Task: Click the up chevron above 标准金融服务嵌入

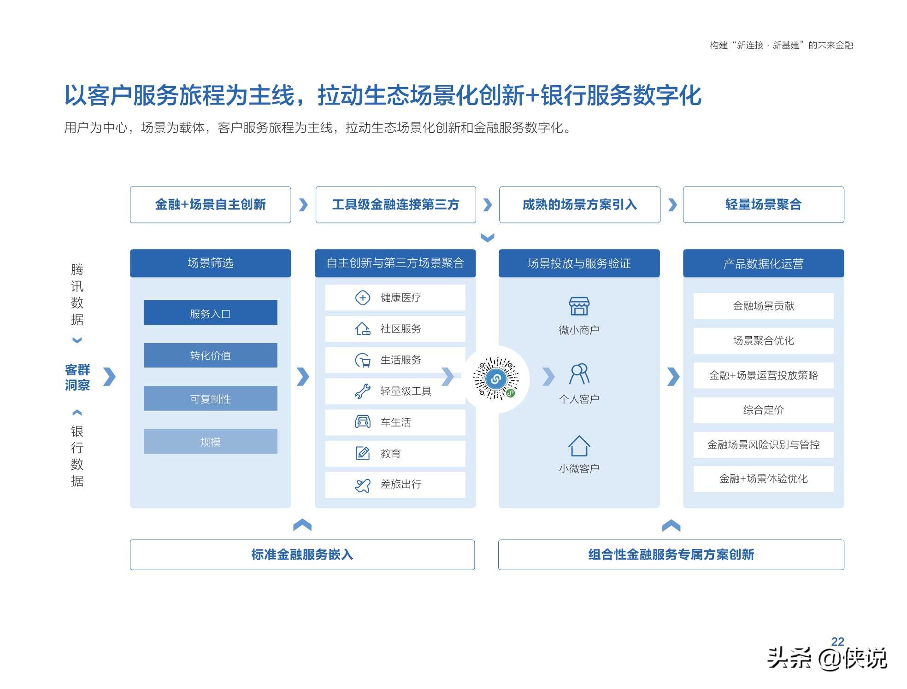Action: pyautogui.click(x=302, y=525)
